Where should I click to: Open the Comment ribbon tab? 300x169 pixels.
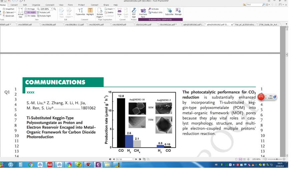pyautogui.click(x=50, y=5)
